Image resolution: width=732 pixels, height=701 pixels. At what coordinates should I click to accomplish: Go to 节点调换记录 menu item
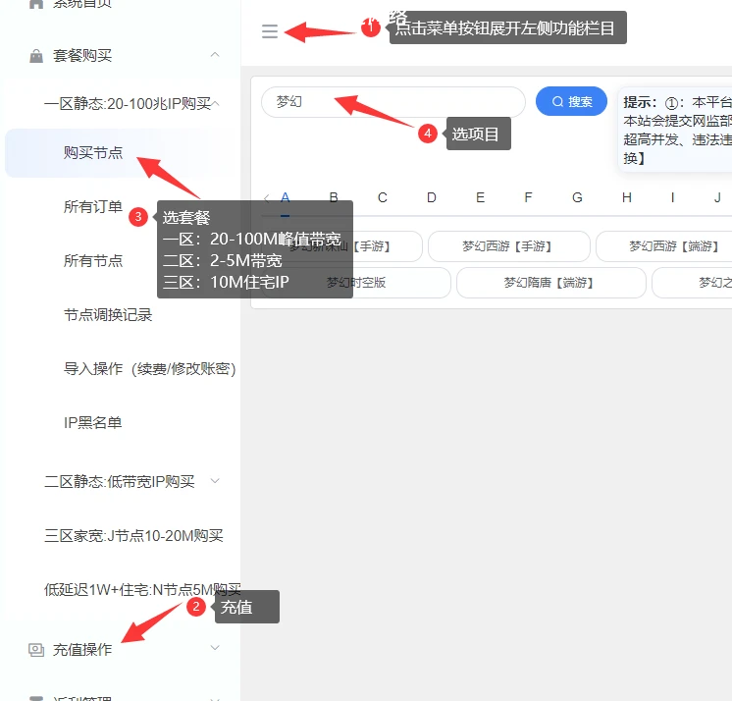(108, 315)
